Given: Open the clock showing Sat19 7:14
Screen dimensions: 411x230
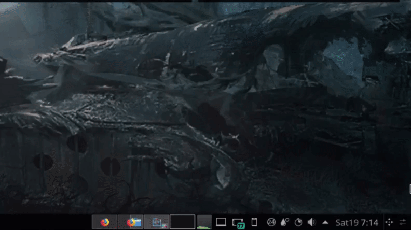Looking at the screenshot, I should (x=357, y=222).
